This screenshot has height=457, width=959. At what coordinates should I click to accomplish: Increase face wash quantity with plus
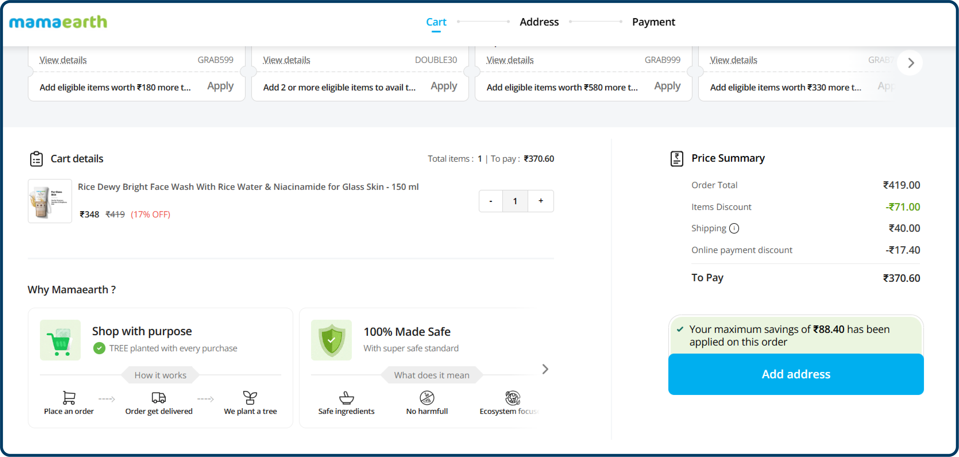coord(541,201)
